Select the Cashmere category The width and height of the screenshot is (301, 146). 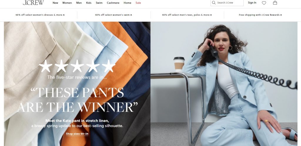113,3
